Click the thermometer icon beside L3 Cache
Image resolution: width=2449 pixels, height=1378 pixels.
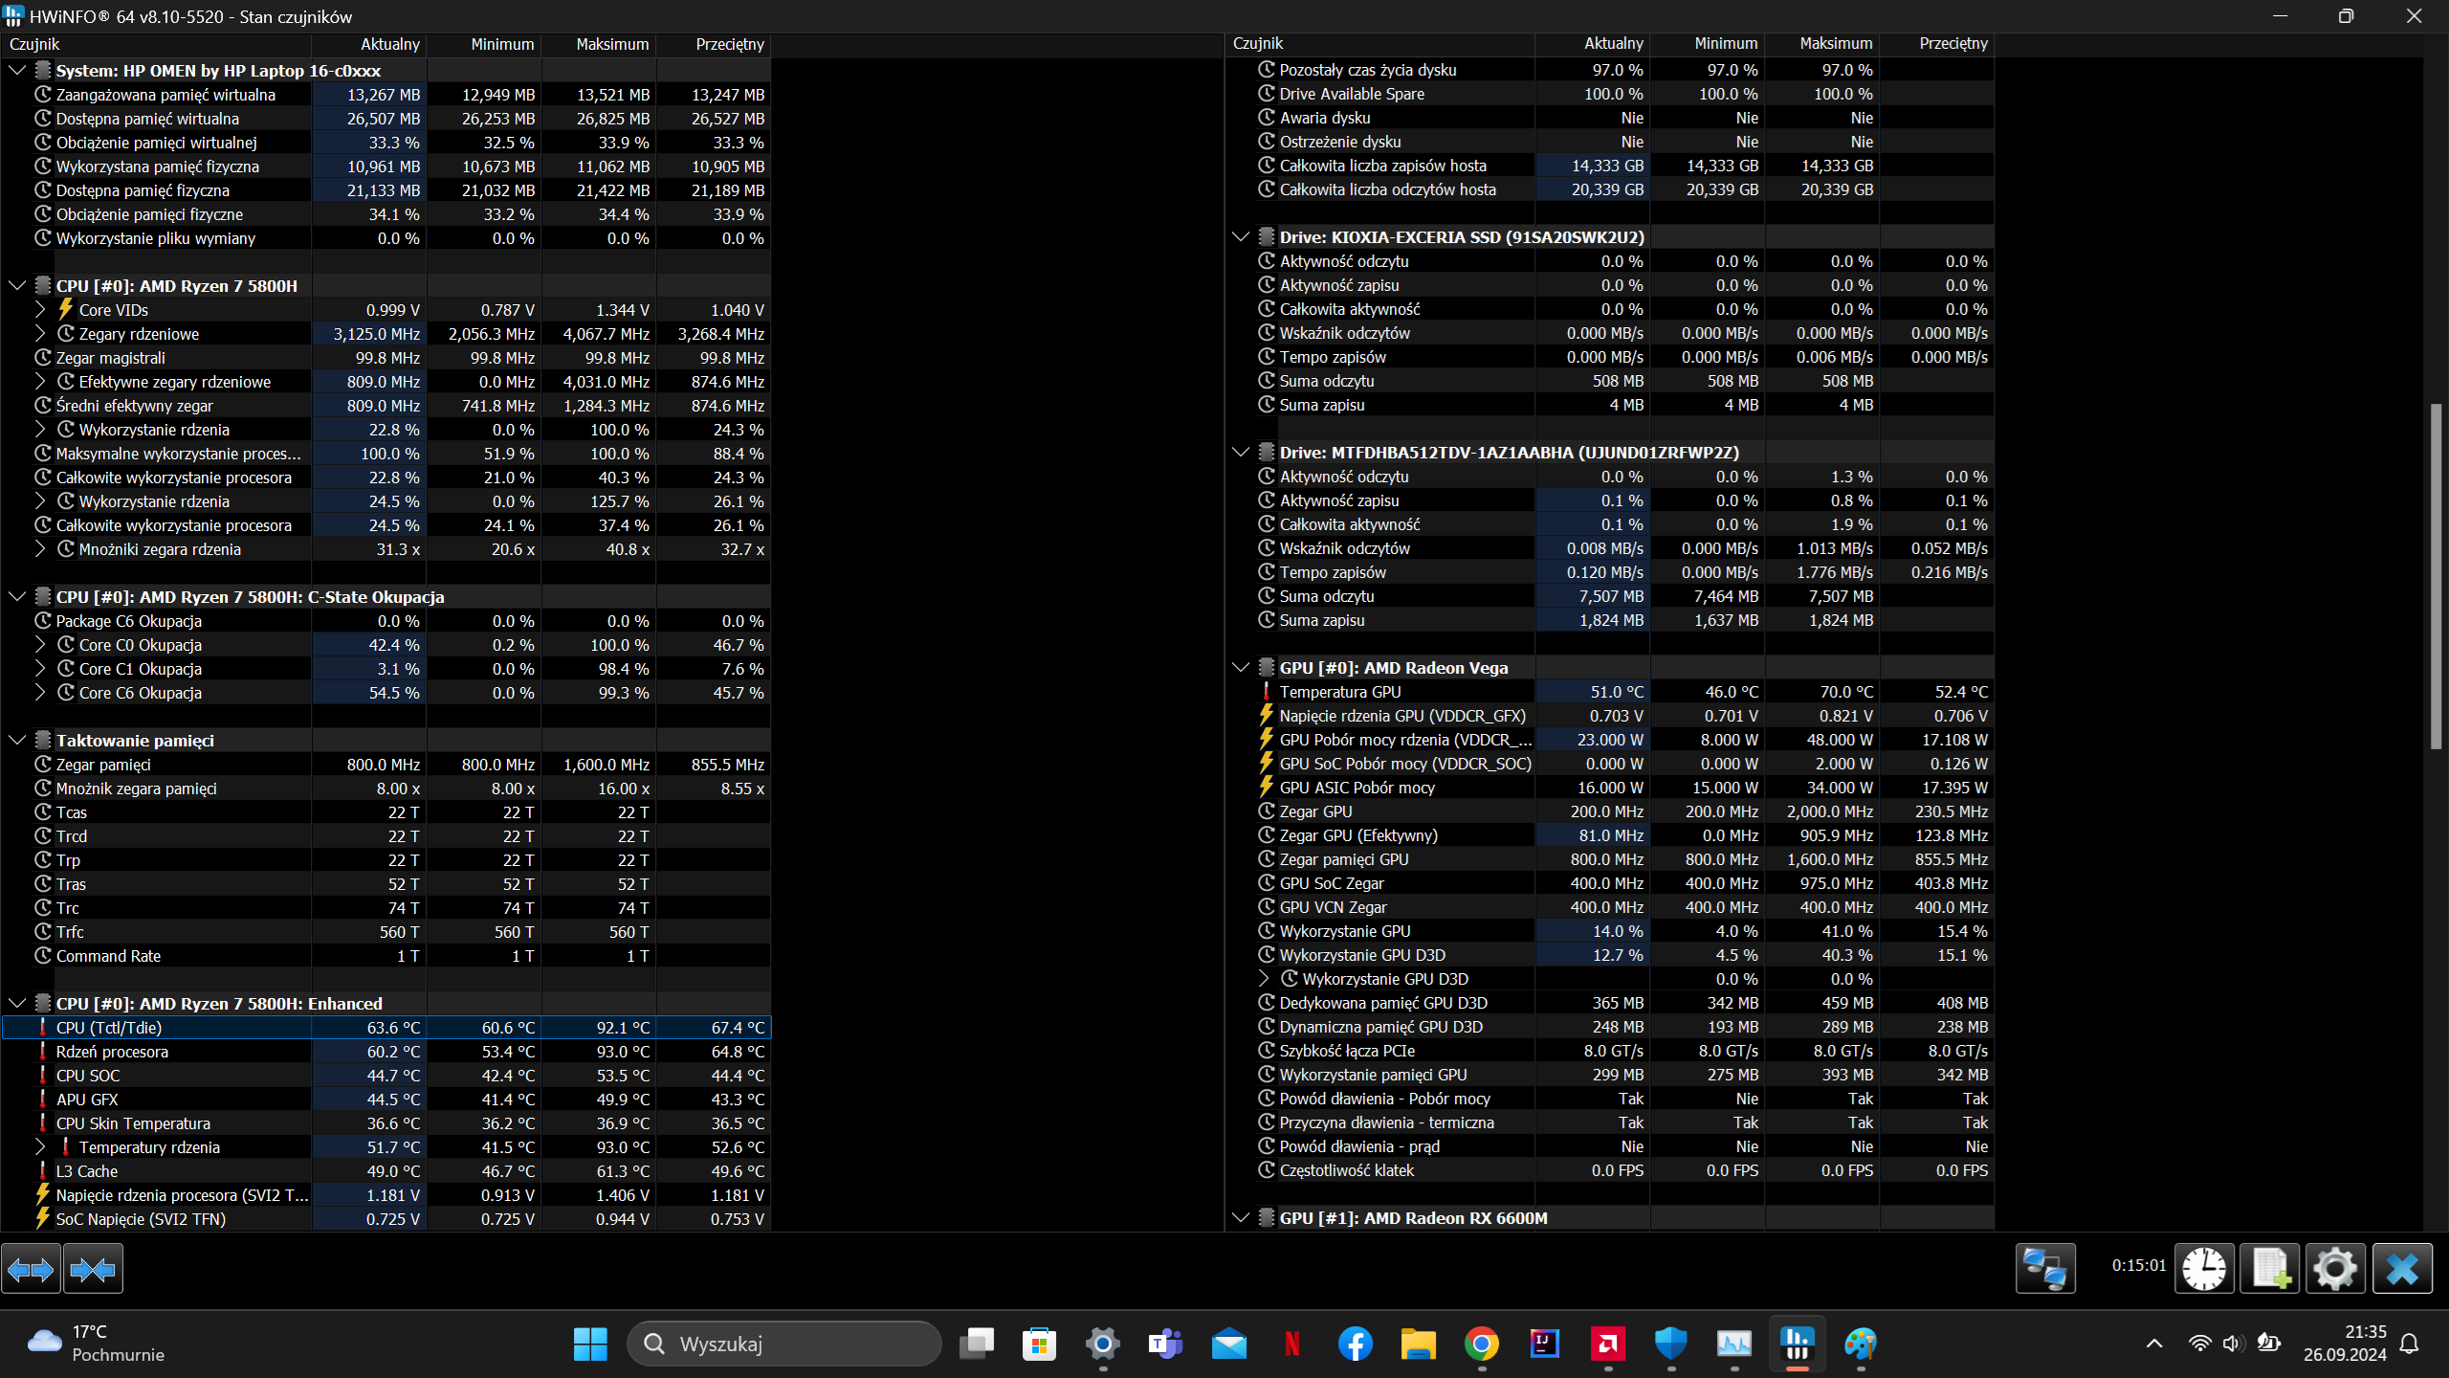[x=43, y=1170]
